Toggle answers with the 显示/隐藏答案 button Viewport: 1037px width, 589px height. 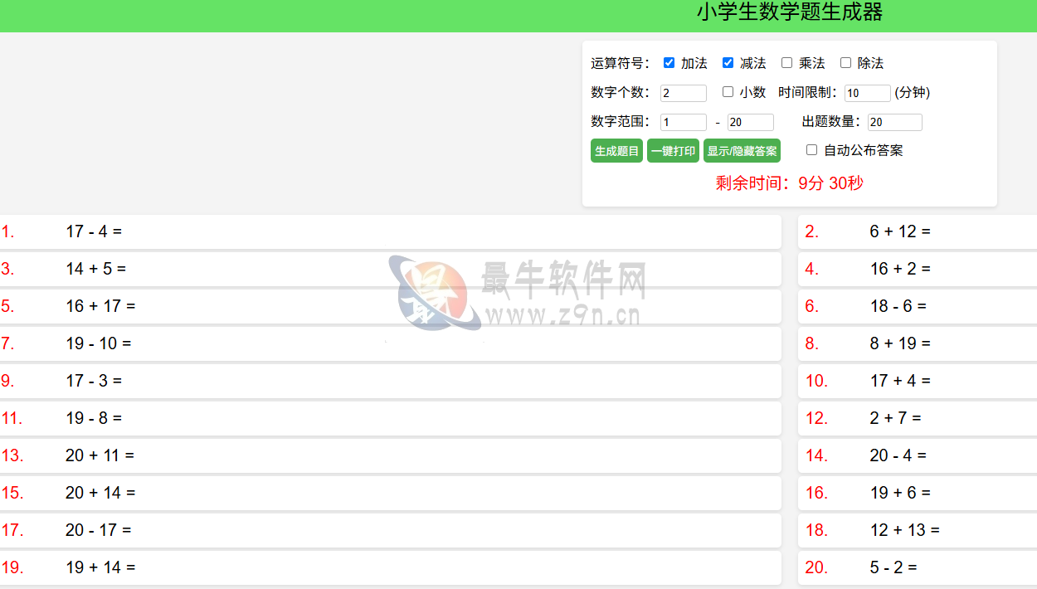tap(742, 151)
